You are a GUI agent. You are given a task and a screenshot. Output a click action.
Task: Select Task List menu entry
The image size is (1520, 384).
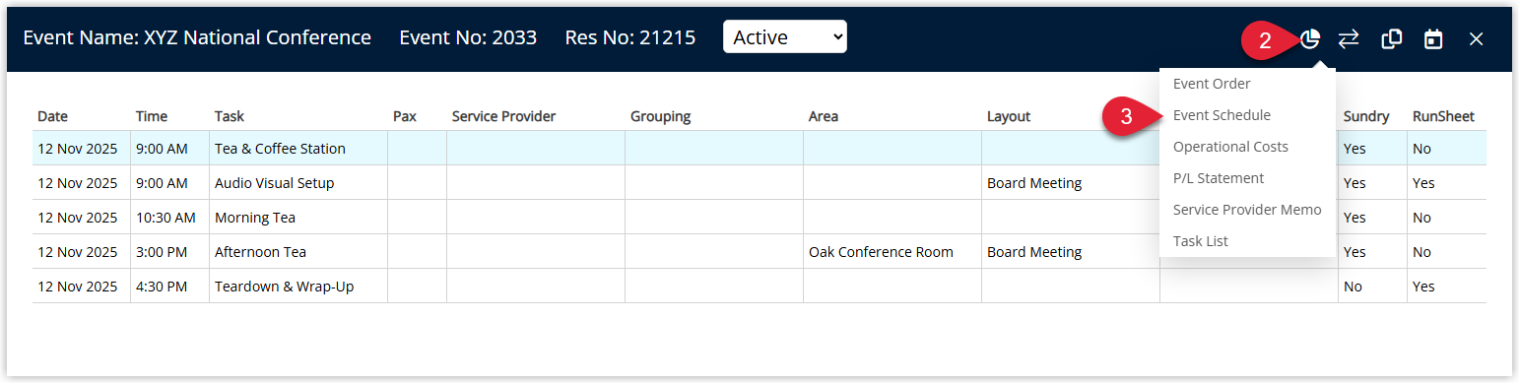click(x=1201, y=241)
